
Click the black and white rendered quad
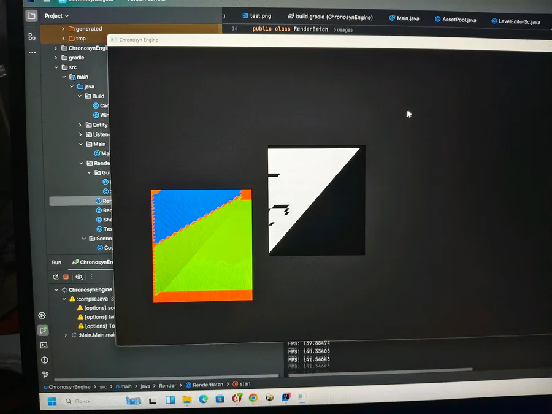coord(316,201)
